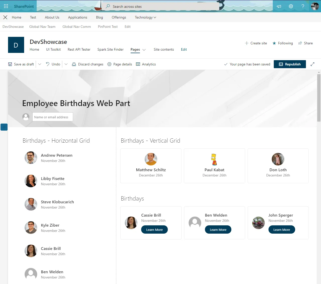The height and width of the screenshot is (284, 321).
Task: Open the Offerings menu item
Action: click(x=119, y=17)
